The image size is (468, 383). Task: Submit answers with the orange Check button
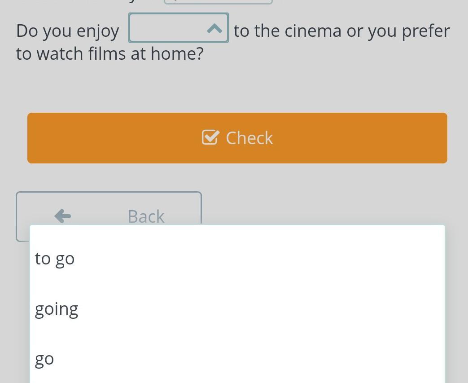[x=237, y=138]
